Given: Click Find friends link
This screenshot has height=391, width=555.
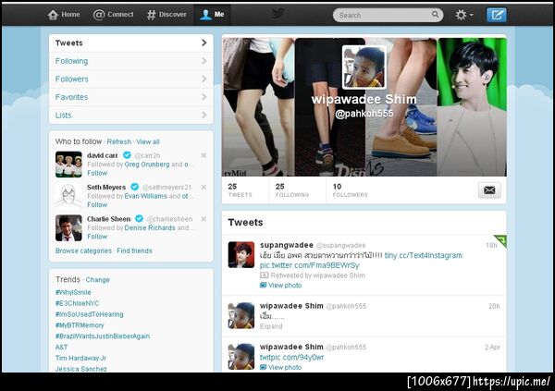Looking at the screenshot, I should pos(134,250).
